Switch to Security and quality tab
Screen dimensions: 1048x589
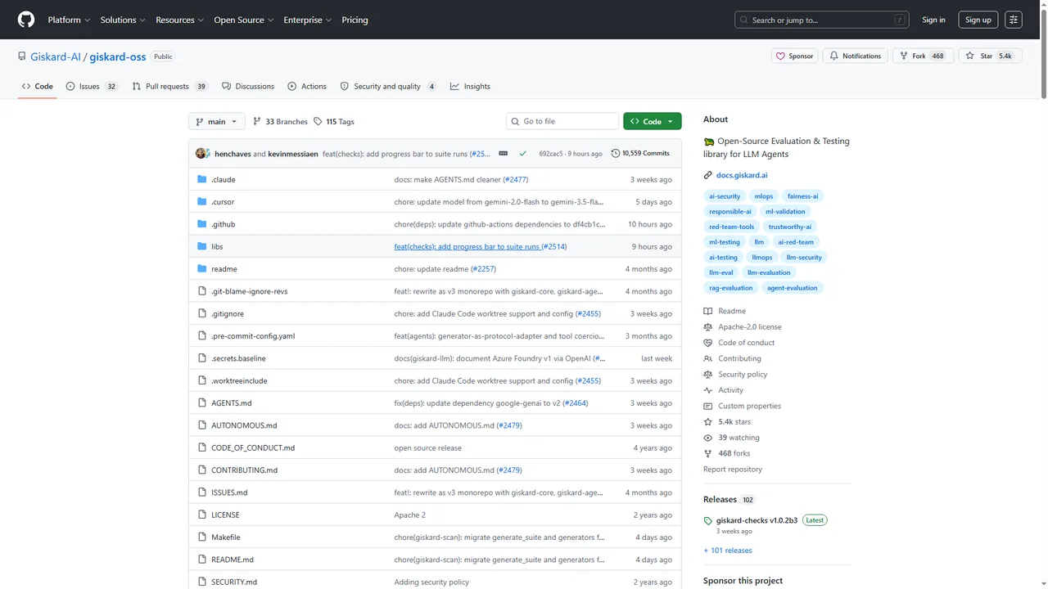coord(388,86)
